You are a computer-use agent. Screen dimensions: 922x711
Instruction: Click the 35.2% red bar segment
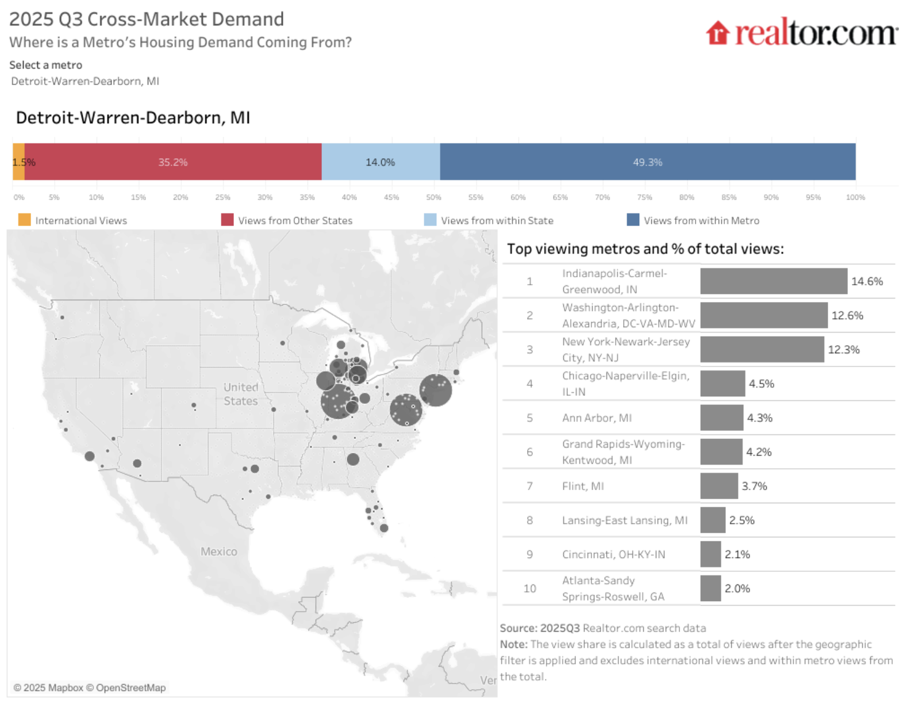173,162
